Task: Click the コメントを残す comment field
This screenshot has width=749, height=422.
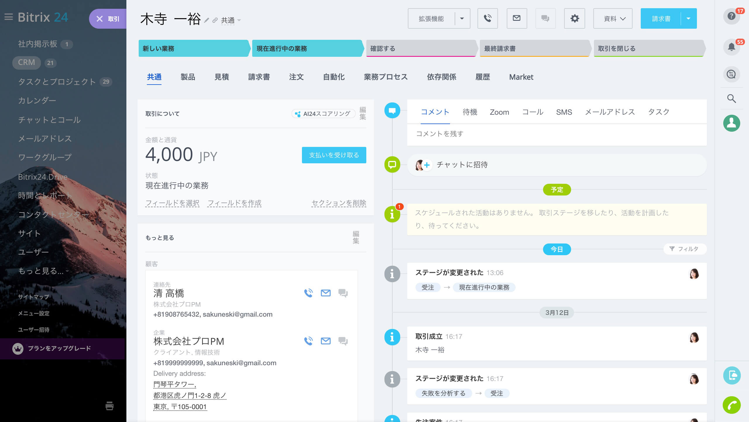Action: pyautogui.click(x=556, y=134)
